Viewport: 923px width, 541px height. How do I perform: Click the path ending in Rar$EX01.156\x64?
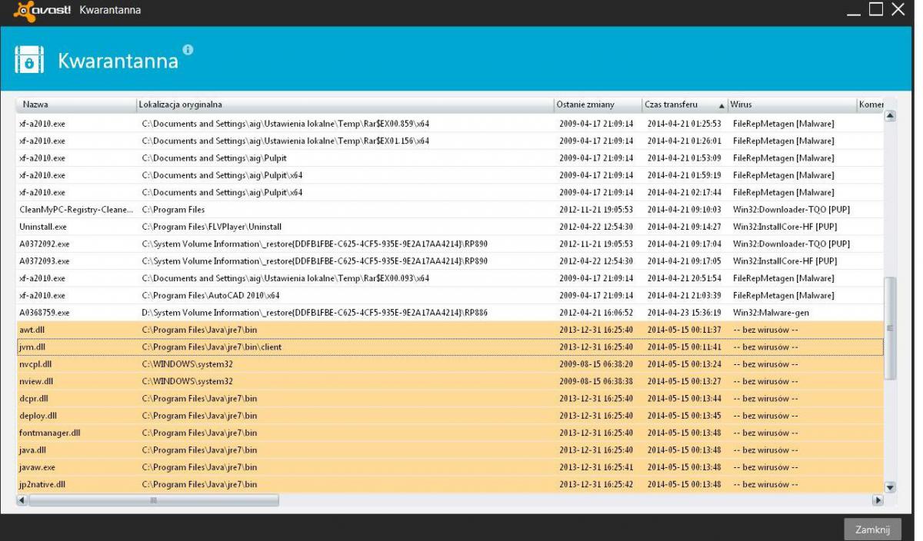click(285, 141)
